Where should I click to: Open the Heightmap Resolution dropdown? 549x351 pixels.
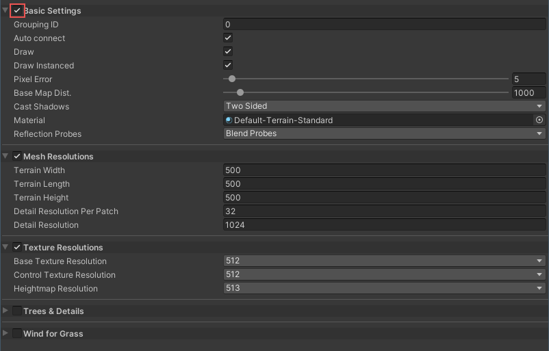[x=384, y=289]
